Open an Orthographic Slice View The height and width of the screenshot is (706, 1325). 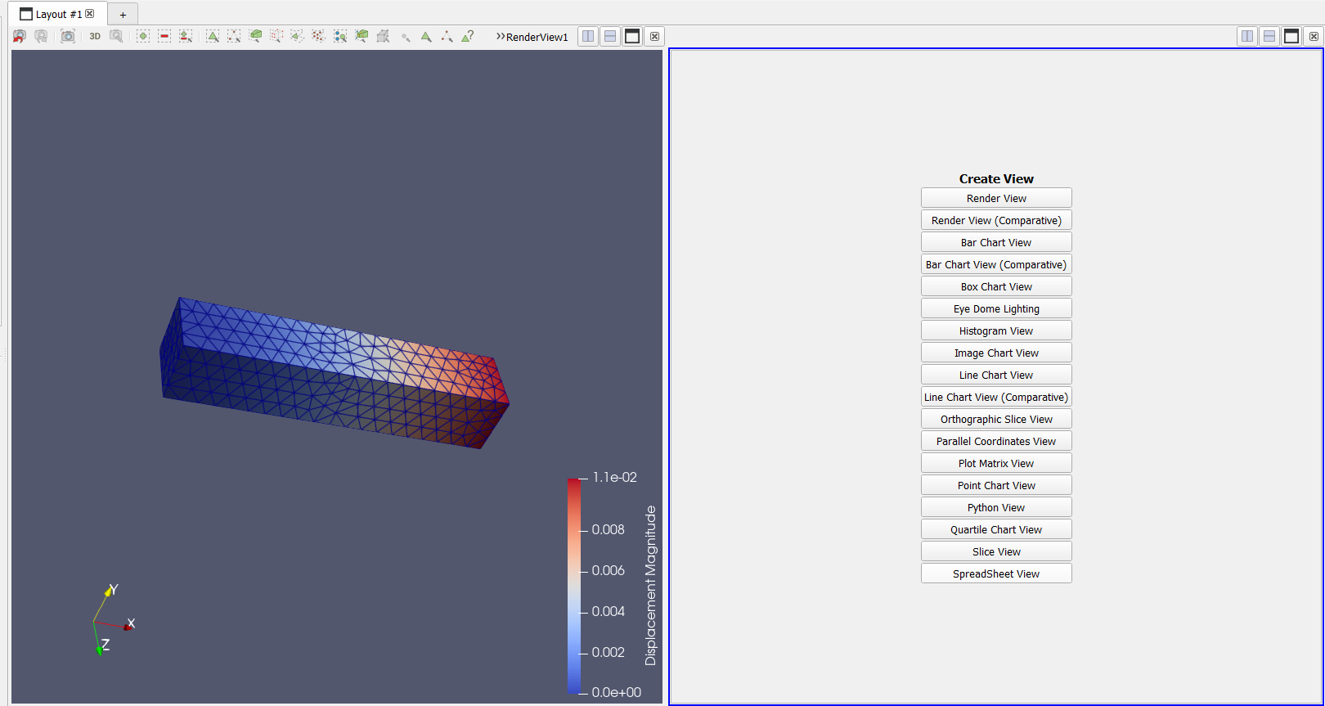[996, 419]
